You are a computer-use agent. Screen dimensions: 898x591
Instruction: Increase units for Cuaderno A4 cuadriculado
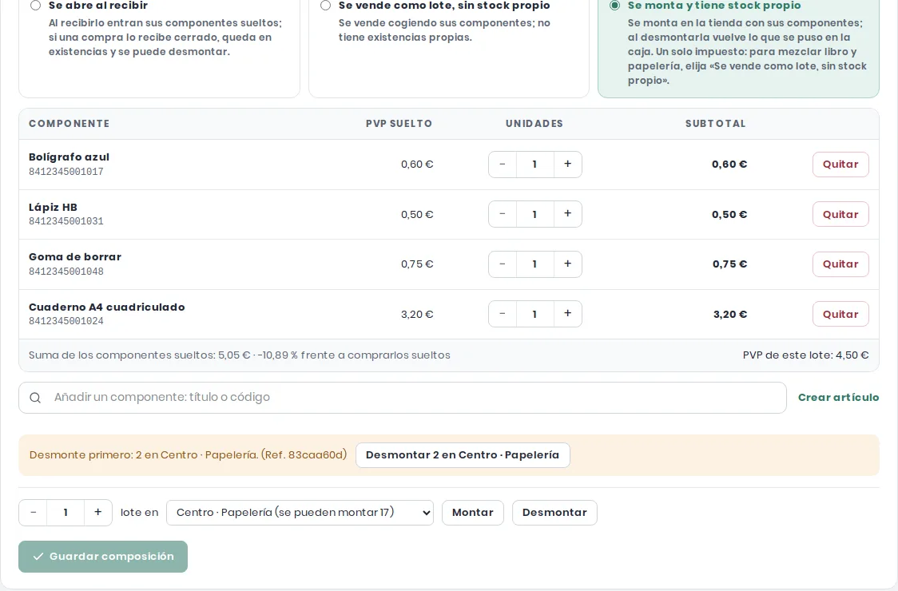(567, 314)
